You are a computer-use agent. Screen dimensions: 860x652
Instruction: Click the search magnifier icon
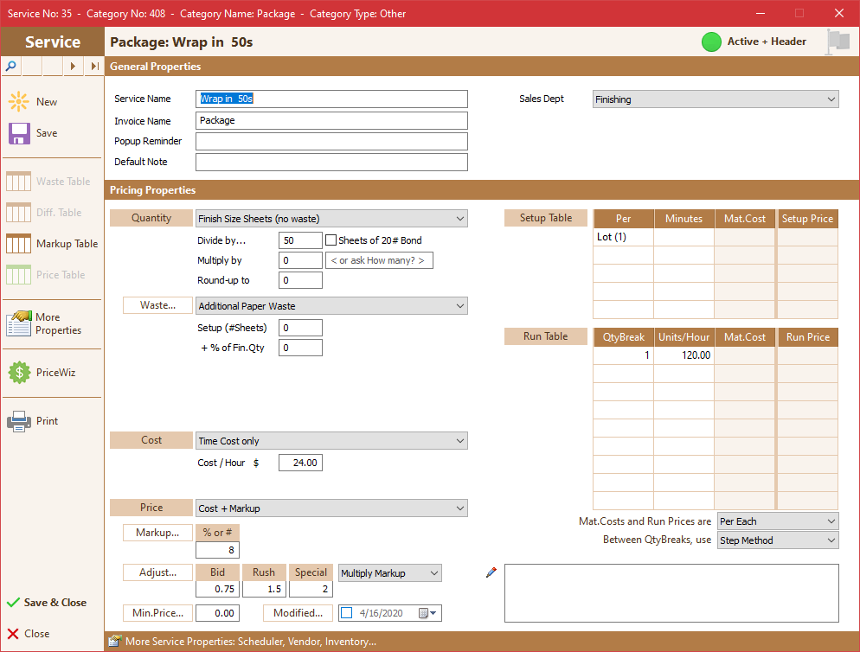coord(11,67)
